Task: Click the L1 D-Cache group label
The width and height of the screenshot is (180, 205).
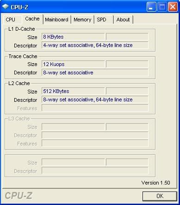Action: tap(22, 29)
